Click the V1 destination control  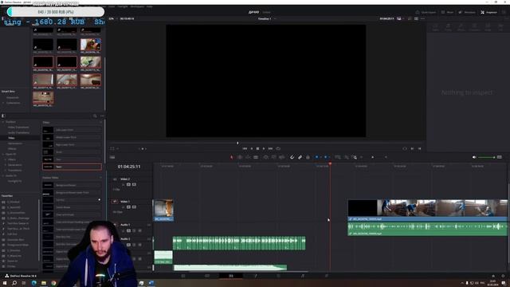(x=115, y=202)
